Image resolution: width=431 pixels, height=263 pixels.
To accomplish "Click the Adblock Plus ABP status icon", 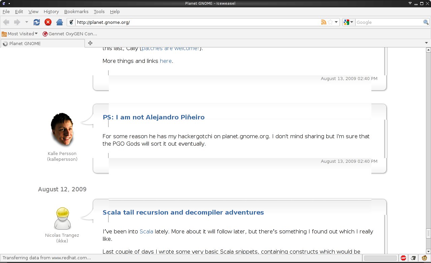I will [403, 258].
